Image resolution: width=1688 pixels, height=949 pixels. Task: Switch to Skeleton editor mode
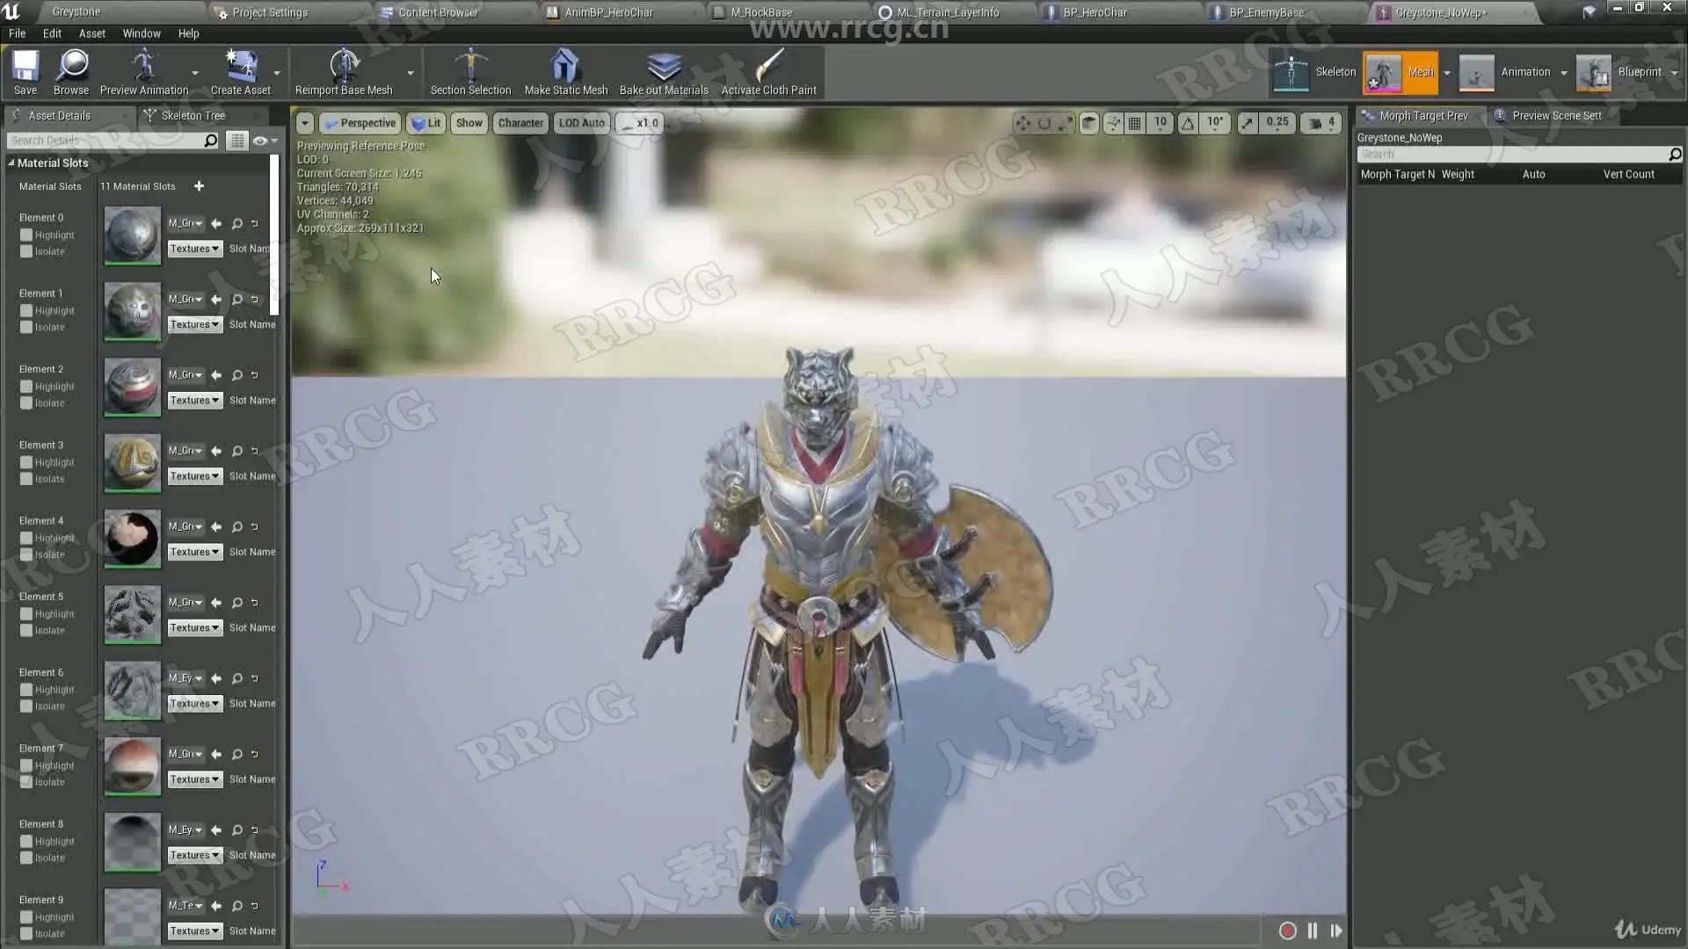click(1314, 72)
